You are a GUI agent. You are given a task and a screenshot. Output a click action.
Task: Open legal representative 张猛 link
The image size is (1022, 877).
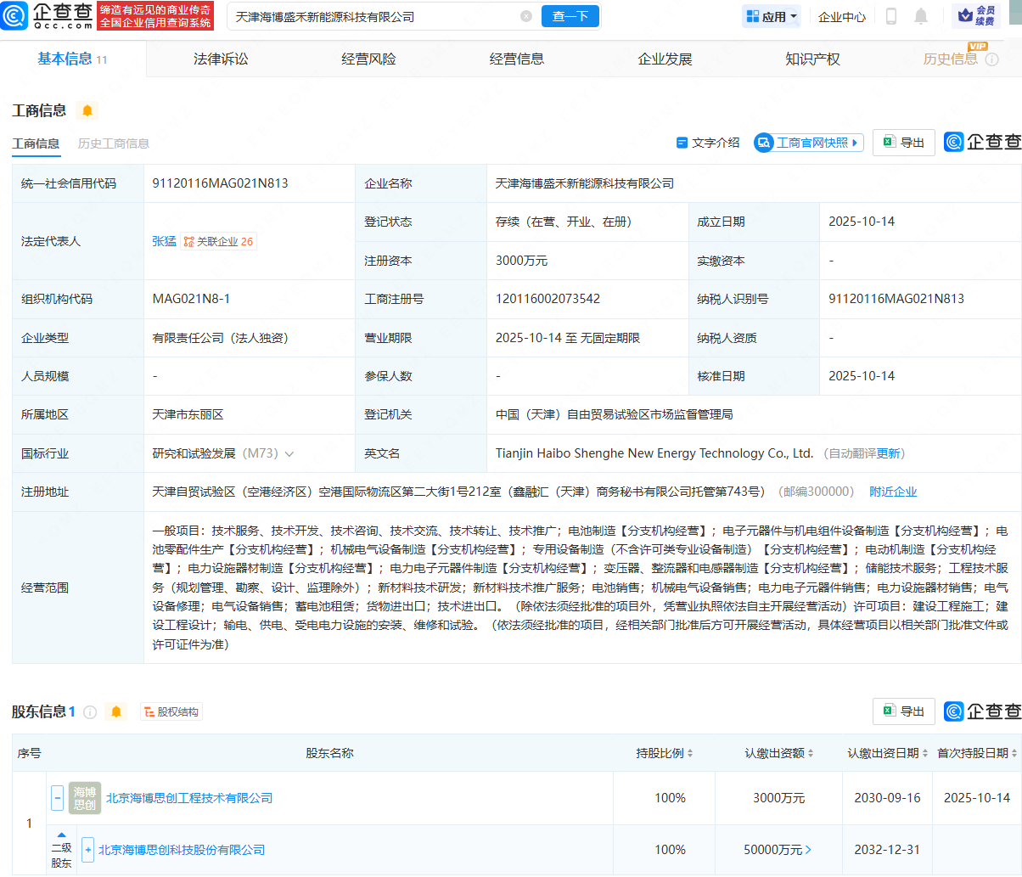[164, 241]
